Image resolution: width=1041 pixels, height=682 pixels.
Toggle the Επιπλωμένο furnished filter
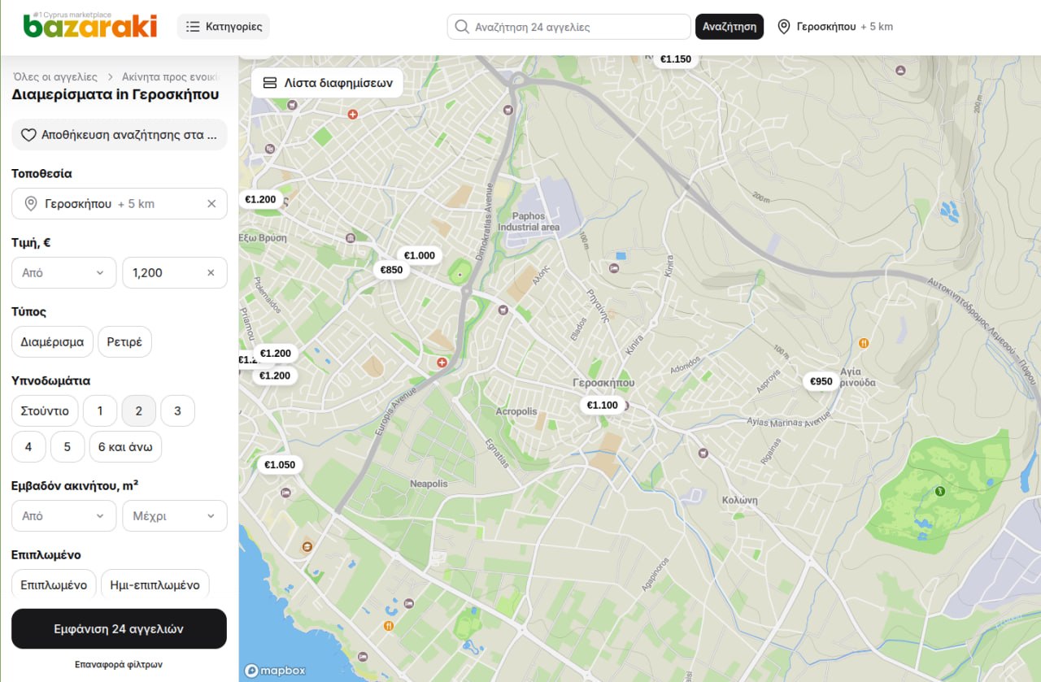coord(54,584)
